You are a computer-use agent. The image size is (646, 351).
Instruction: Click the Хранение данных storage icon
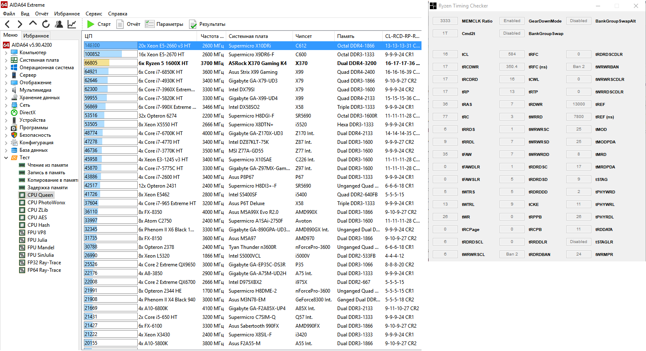tap(14, 98)
